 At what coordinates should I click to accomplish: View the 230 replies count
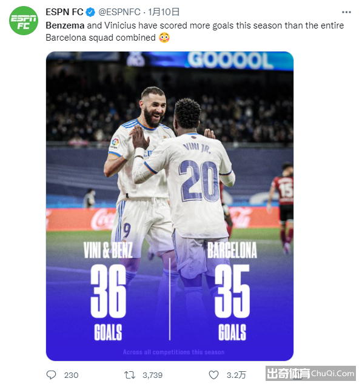pos(71,375)
